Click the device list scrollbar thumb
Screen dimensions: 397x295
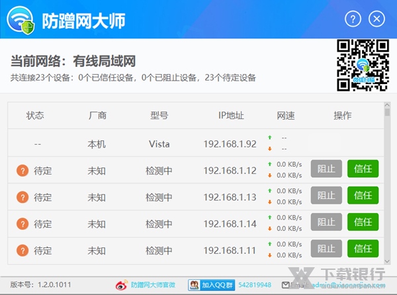pyautogui.click(x=387, y=112)
